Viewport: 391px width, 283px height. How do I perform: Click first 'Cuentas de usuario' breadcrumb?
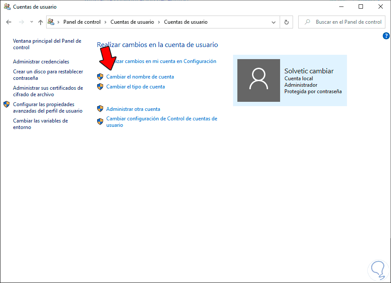point(132,22)
